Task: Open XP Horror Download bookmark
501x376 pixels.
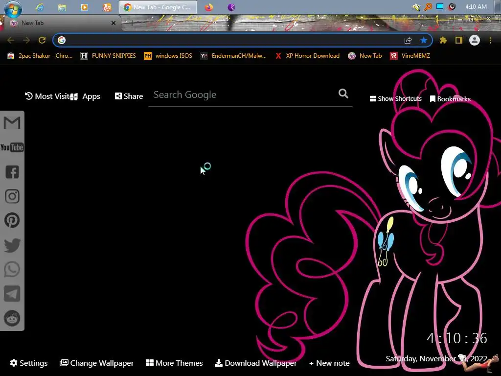Action: pos(307,56)
